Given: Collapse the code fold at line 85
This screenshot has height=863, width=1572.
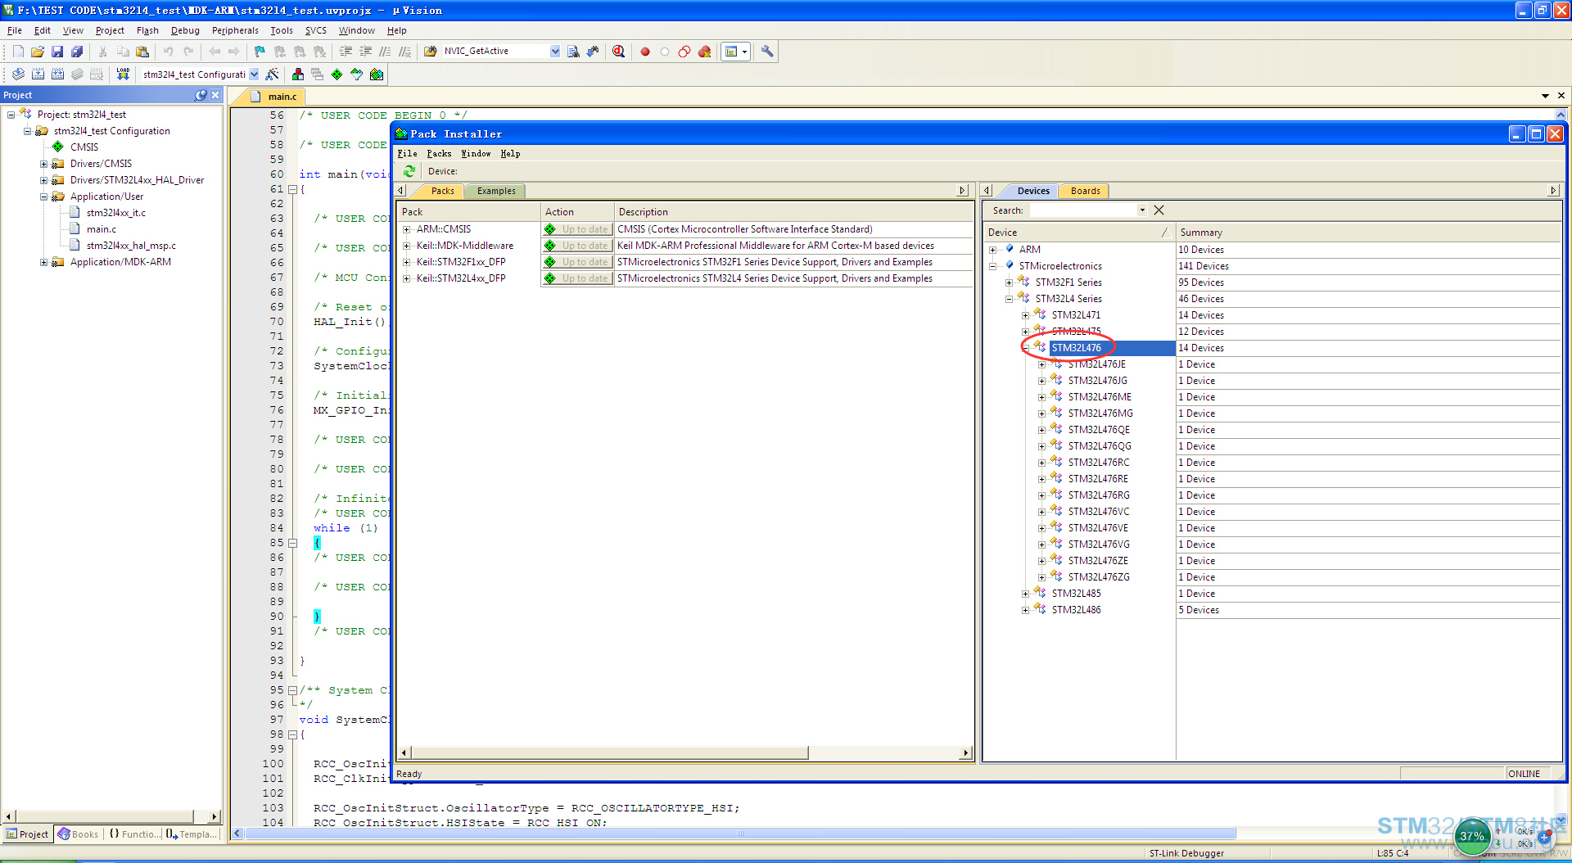Looking at the screenshot, I should tap(292, 543).
